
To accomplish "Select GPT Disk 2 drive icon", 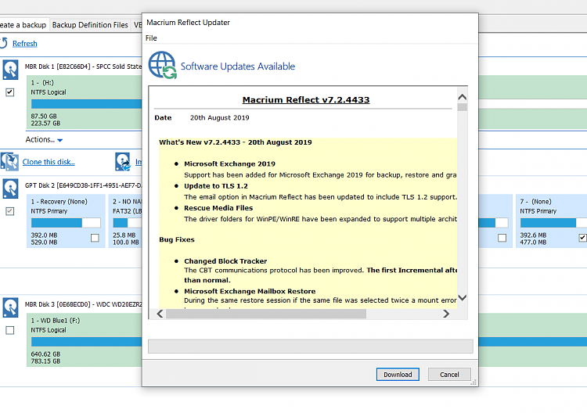I will [x=10, y=189].
